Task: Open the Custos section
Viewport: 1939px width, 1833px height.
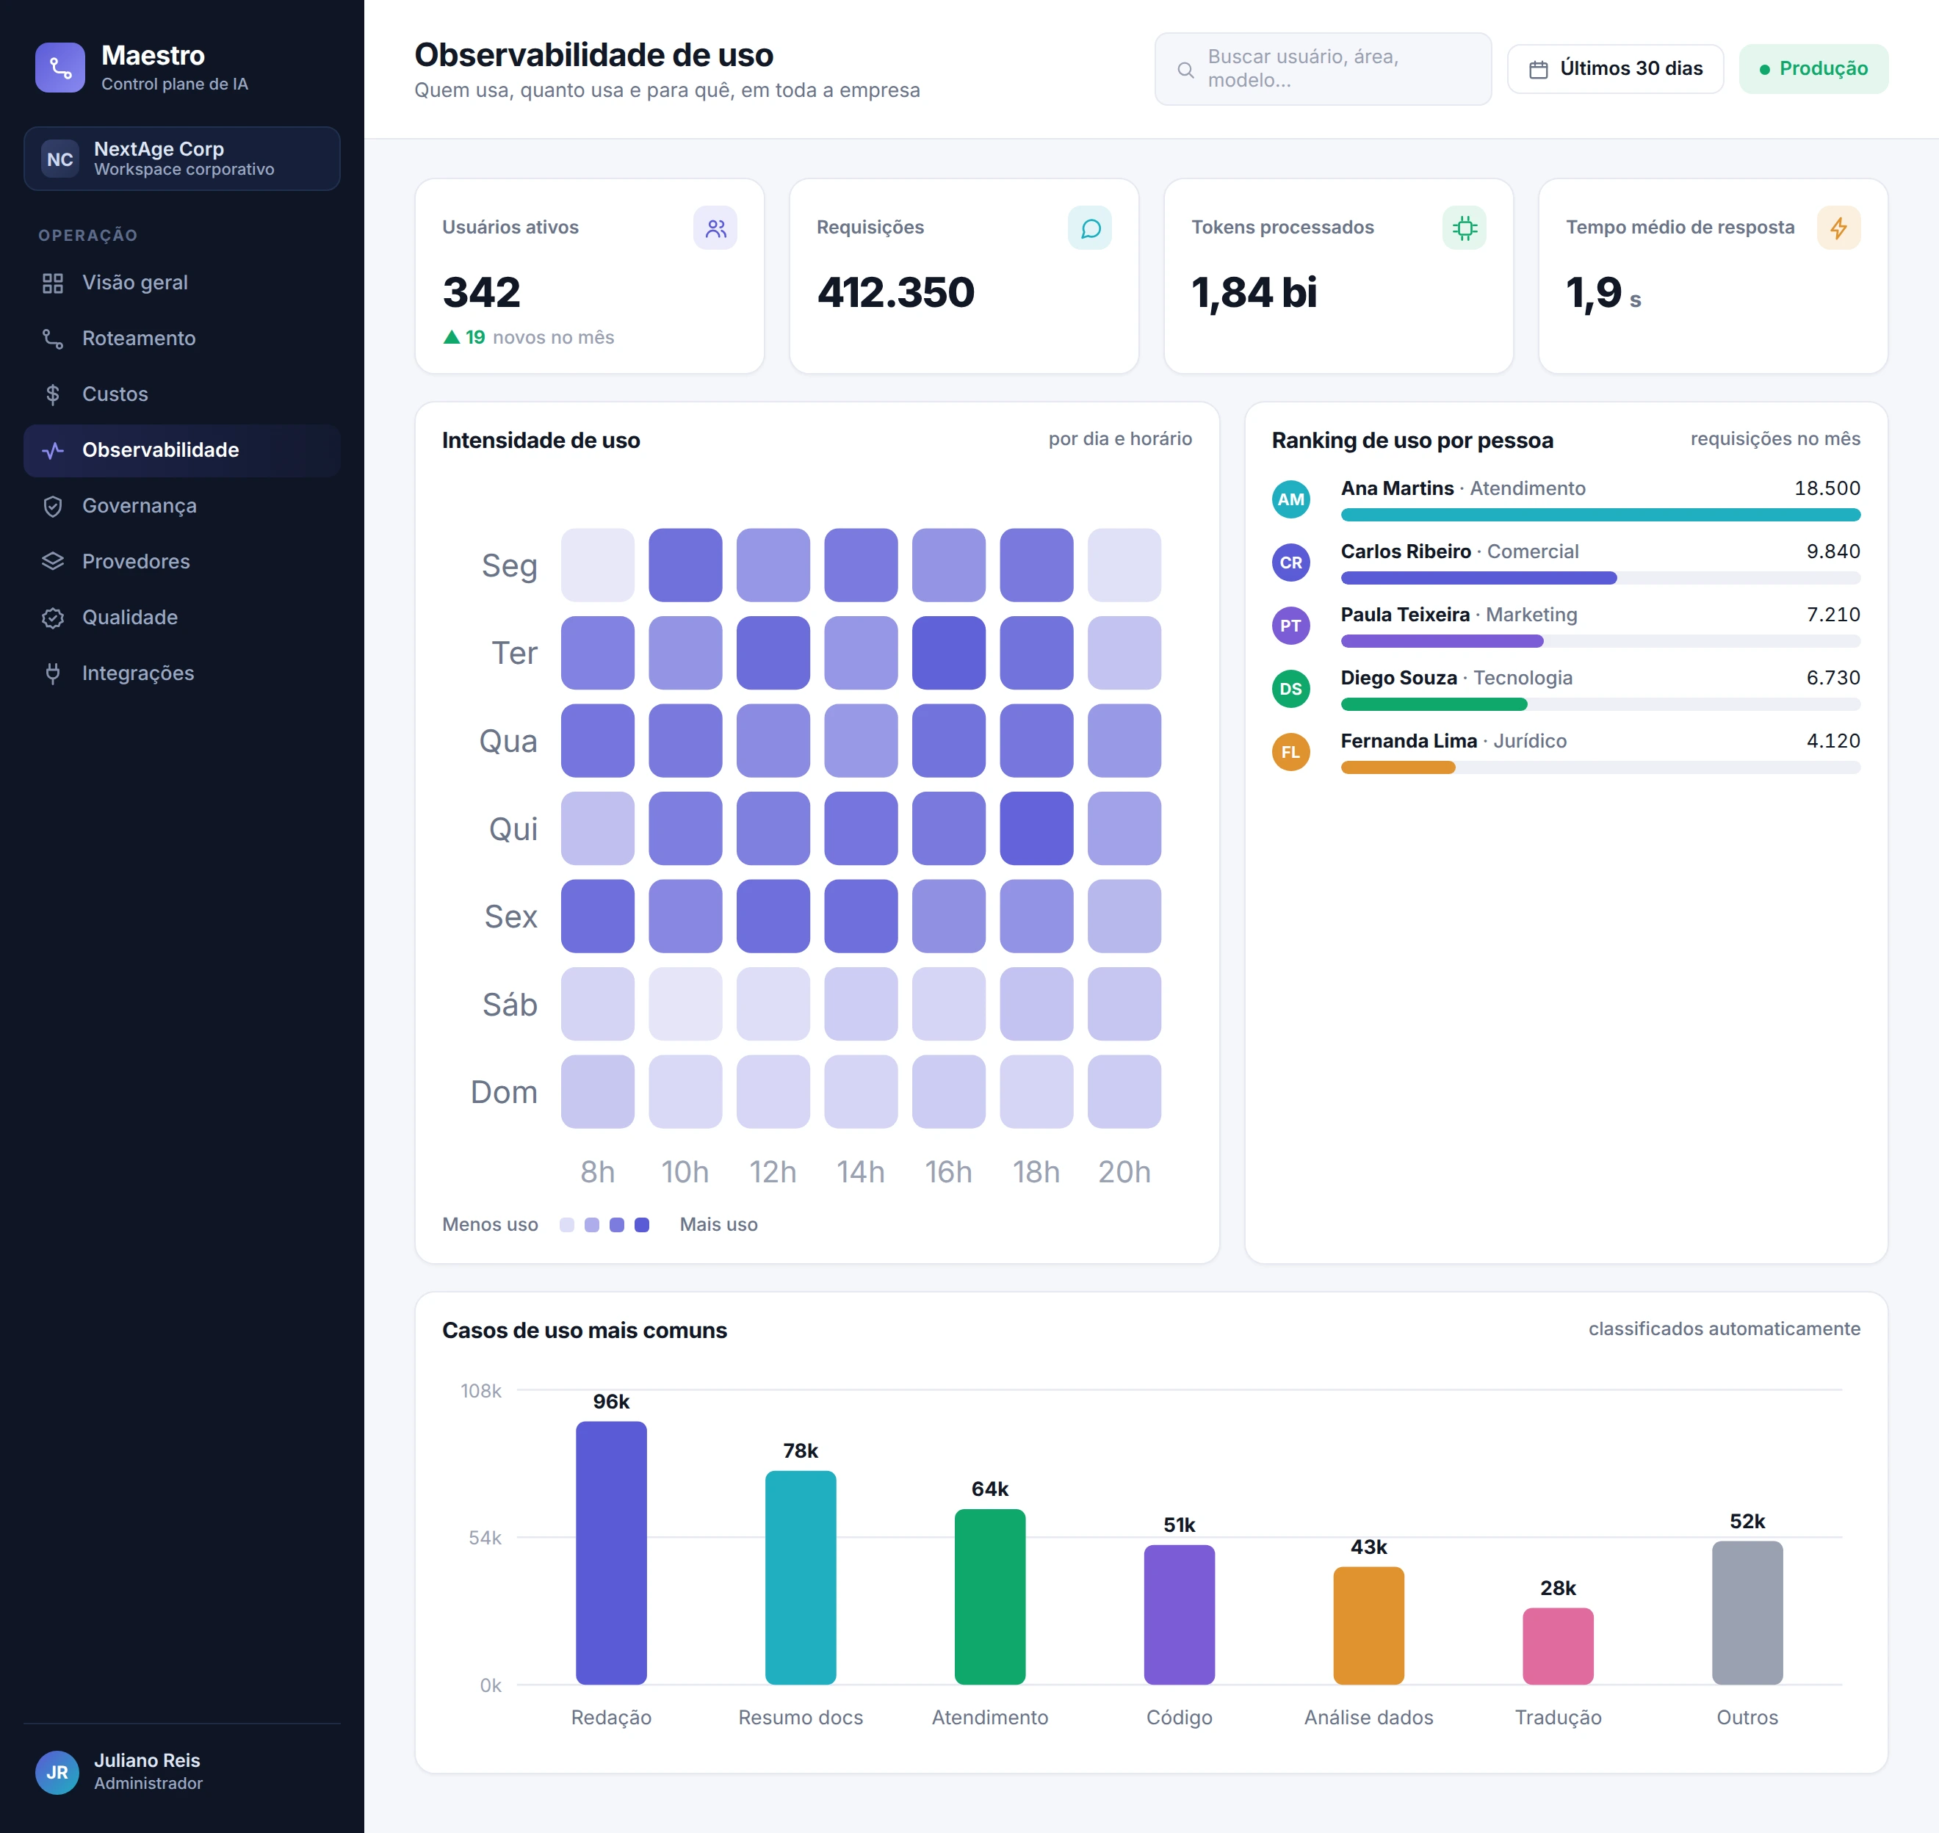Action: click(182, 394)
